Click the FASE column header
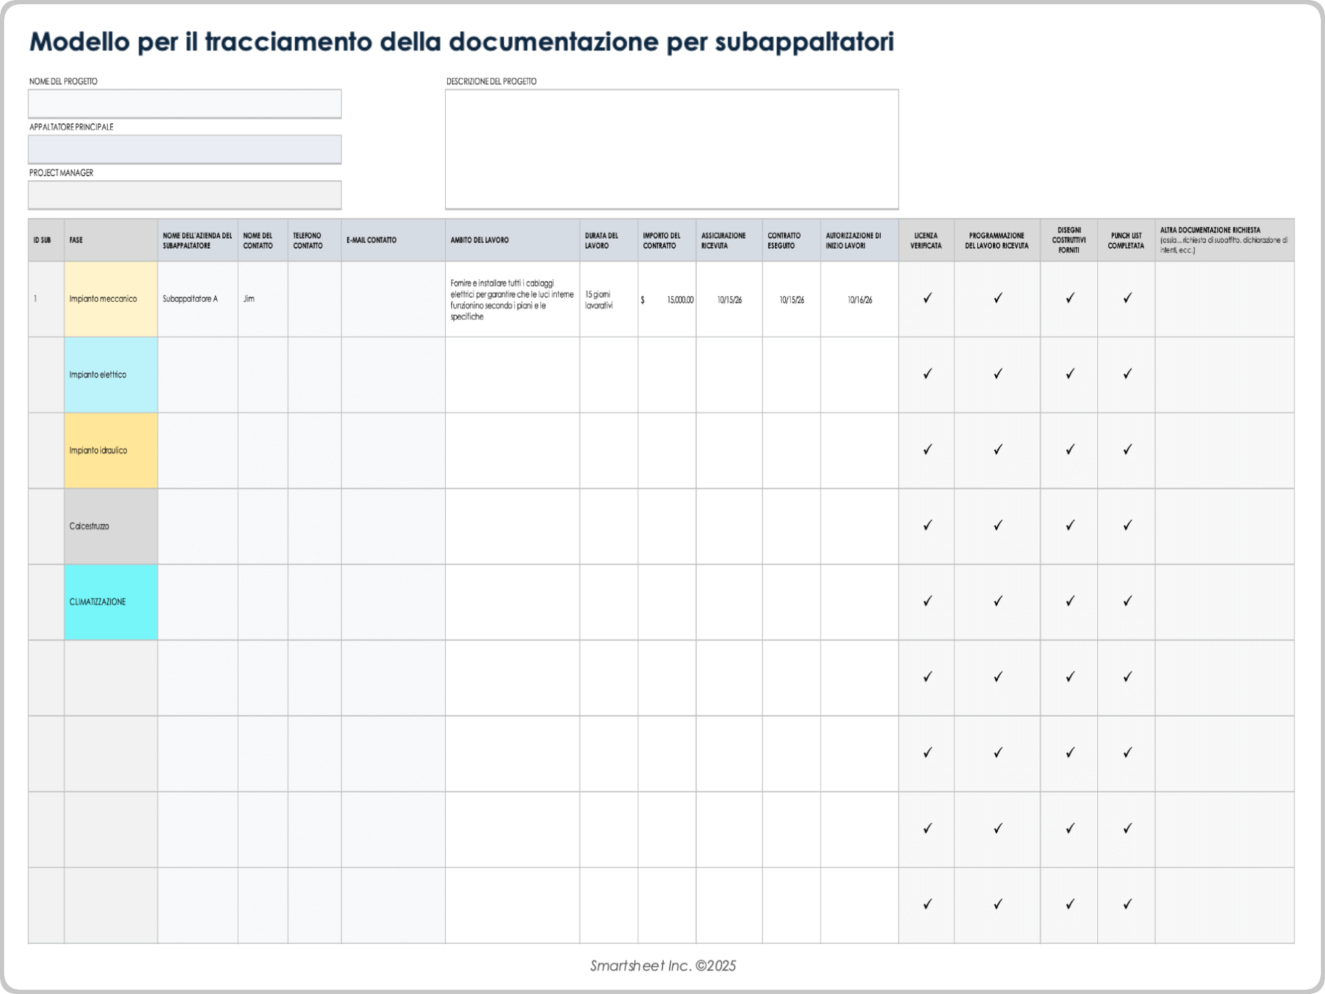 (111, 240)
